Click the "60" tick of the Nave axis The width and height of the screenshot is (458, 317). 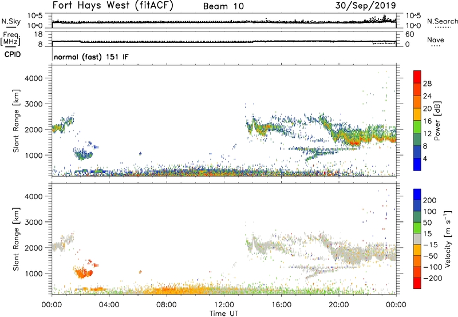coord(410,34)
